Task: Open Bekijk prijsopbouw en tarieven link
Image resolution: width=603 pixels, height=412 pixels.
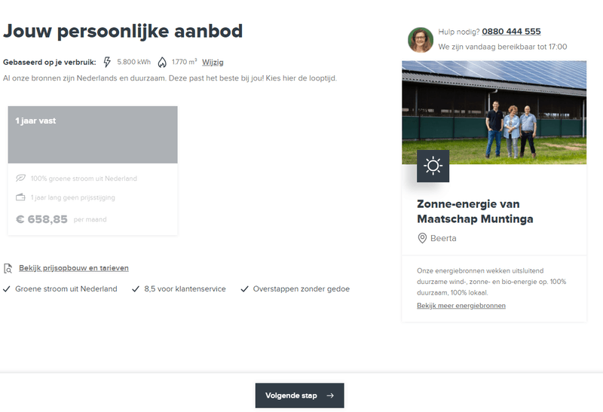Action: (x=74, y=267)
